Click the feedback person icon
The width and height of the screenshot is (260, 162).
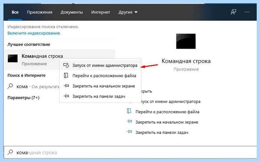pyautogui.click(x=233, y=12)
